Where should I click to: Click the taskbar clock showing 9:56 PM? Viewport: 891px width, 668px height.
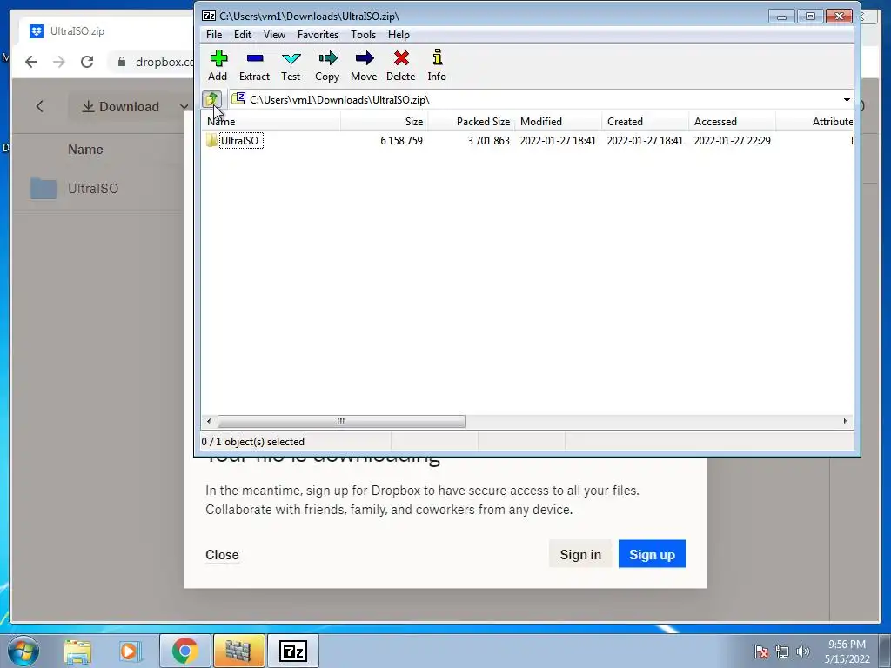847,651
